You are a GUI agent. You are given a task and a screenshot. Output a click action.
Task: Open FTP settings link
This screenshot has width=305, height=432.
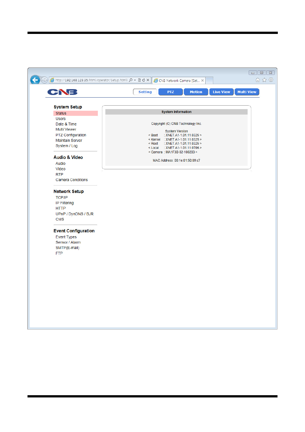pos(59,253)
